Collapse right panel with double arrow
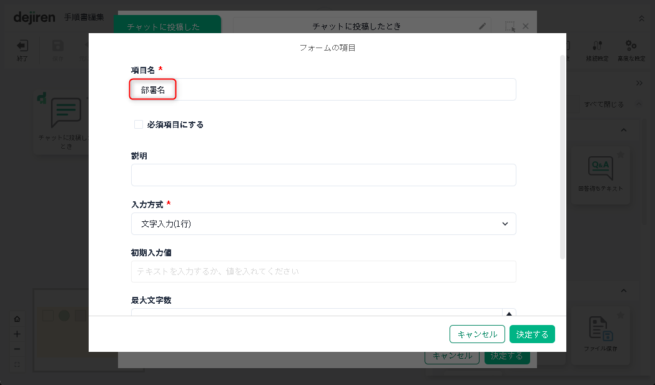 [639, 83]
